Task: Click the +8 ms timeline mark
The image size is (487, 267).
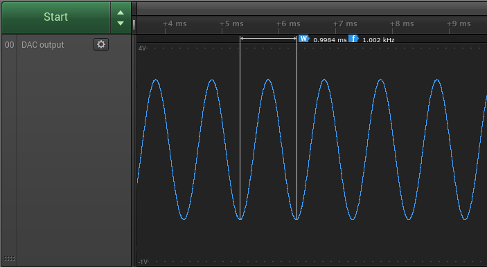Action: coord(402,24)
